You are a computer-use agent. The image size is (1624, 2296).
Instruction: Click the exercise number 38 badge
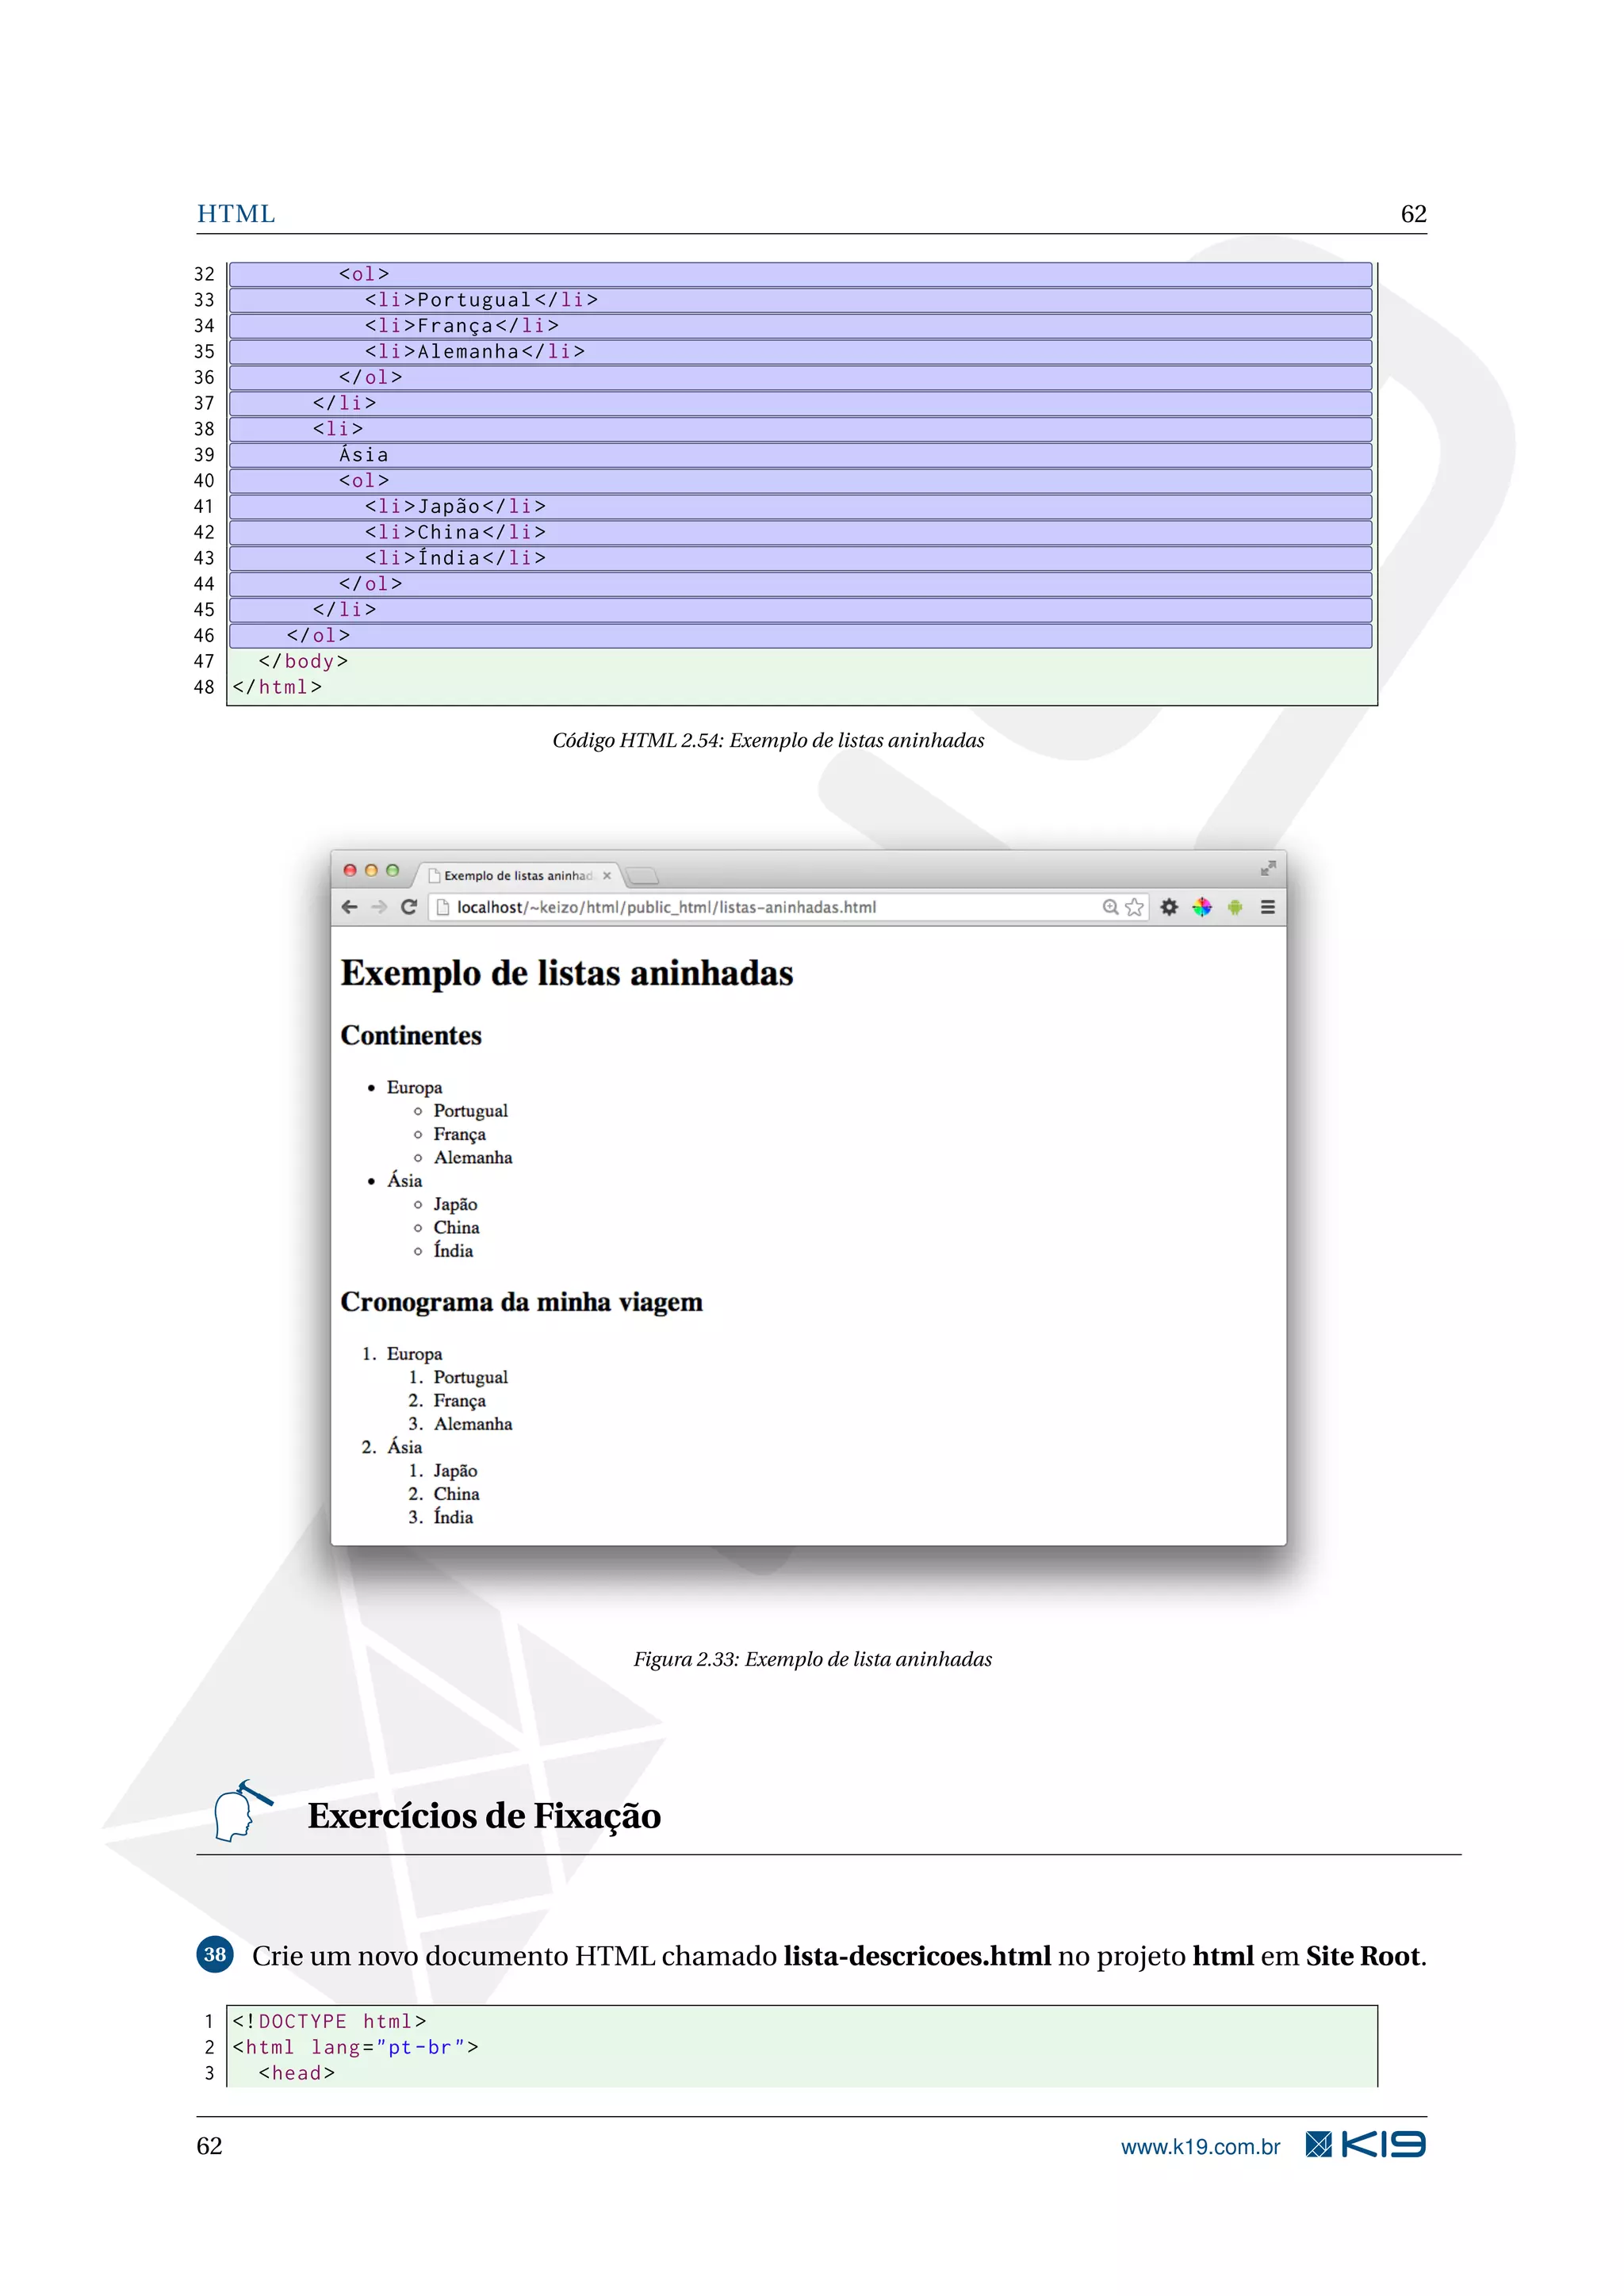coord(215,1954)
